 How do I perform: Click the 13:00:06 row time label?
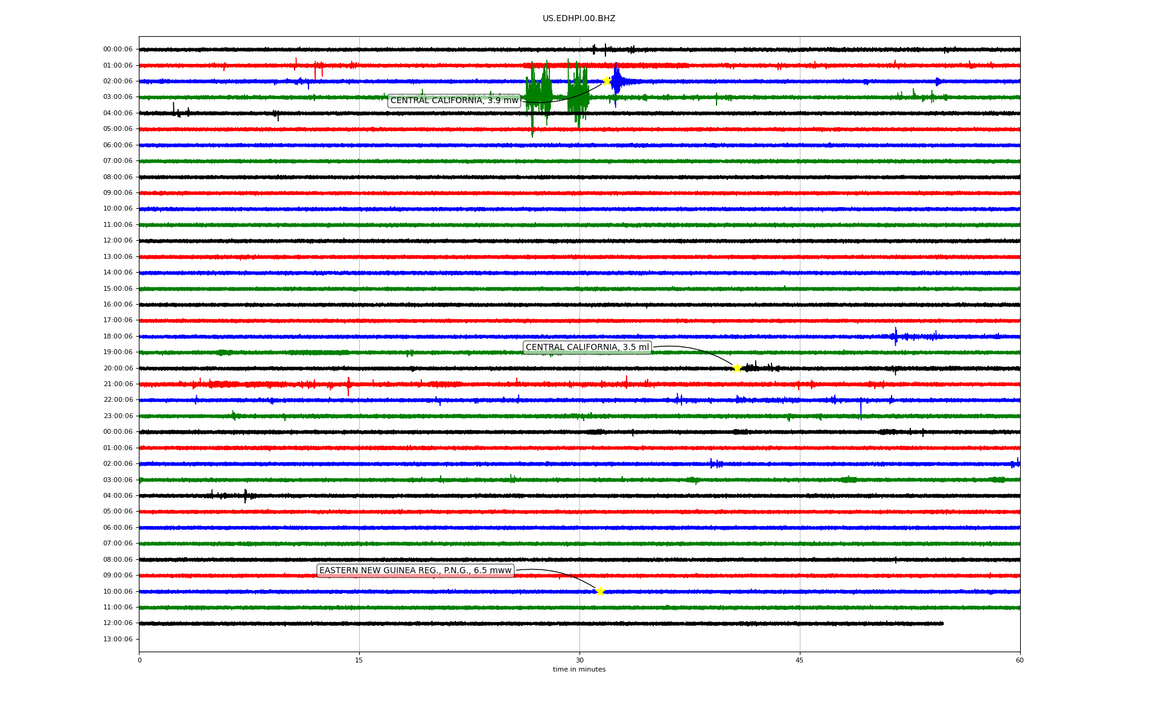118,640
